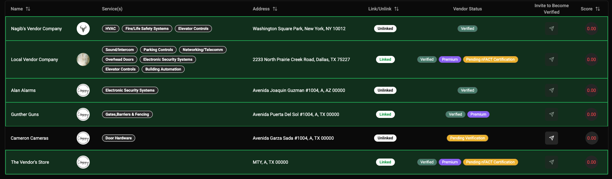This screenshot has width=612, height=179.
Task: Click Verified badge for Nagib's Vendor Company
Action: pyautogui.click(x=467, y=29)
